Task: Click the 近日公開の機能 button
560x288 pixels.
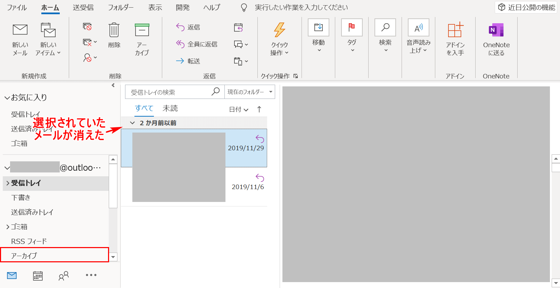Action: (526, 7)
